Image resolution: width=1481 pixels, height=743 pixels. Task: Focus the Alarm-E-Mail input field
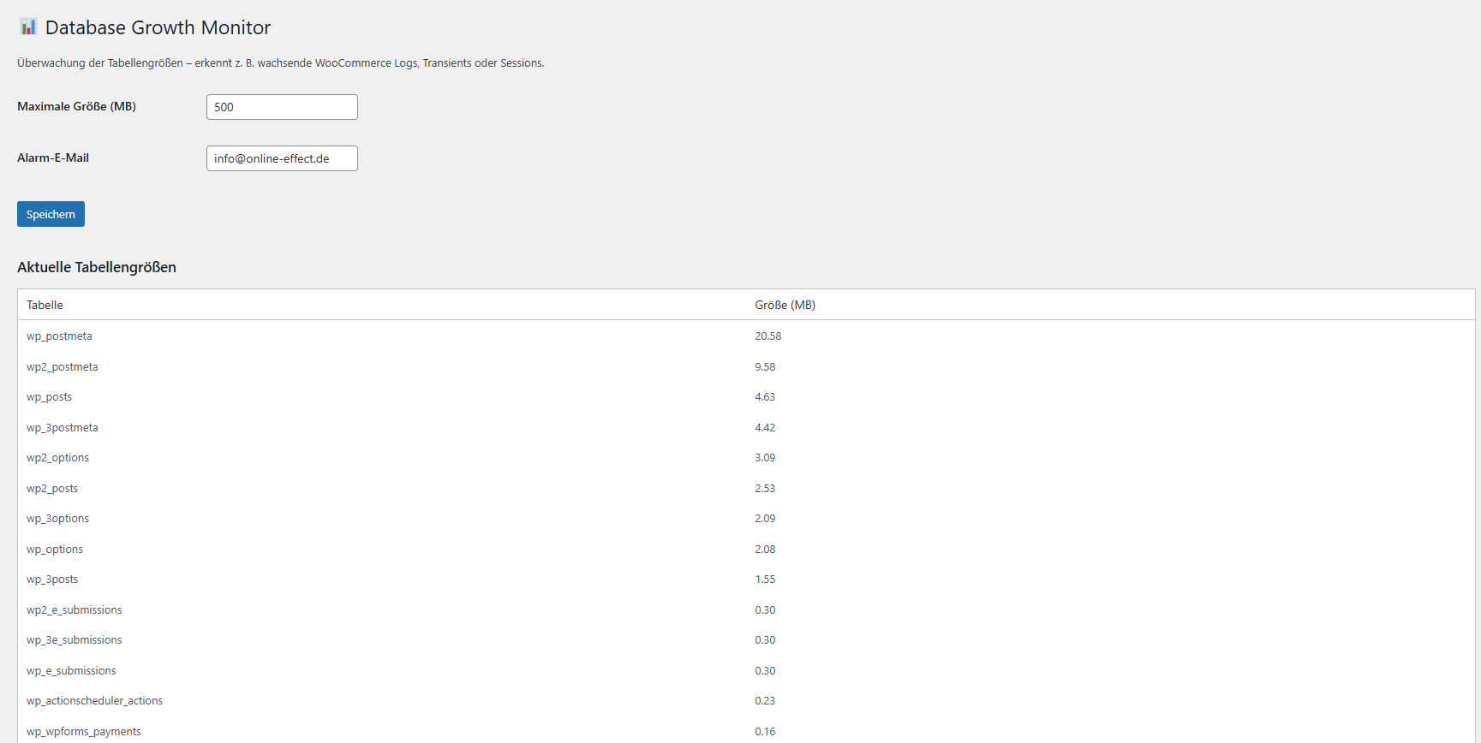click(282, 158)
